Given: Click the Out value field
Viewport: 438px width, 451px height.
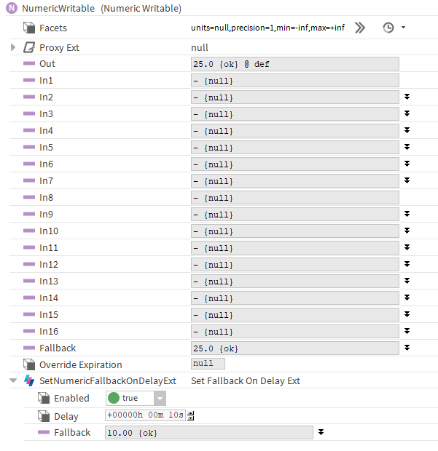Looking at the screenshot, I should pos(294,64).
